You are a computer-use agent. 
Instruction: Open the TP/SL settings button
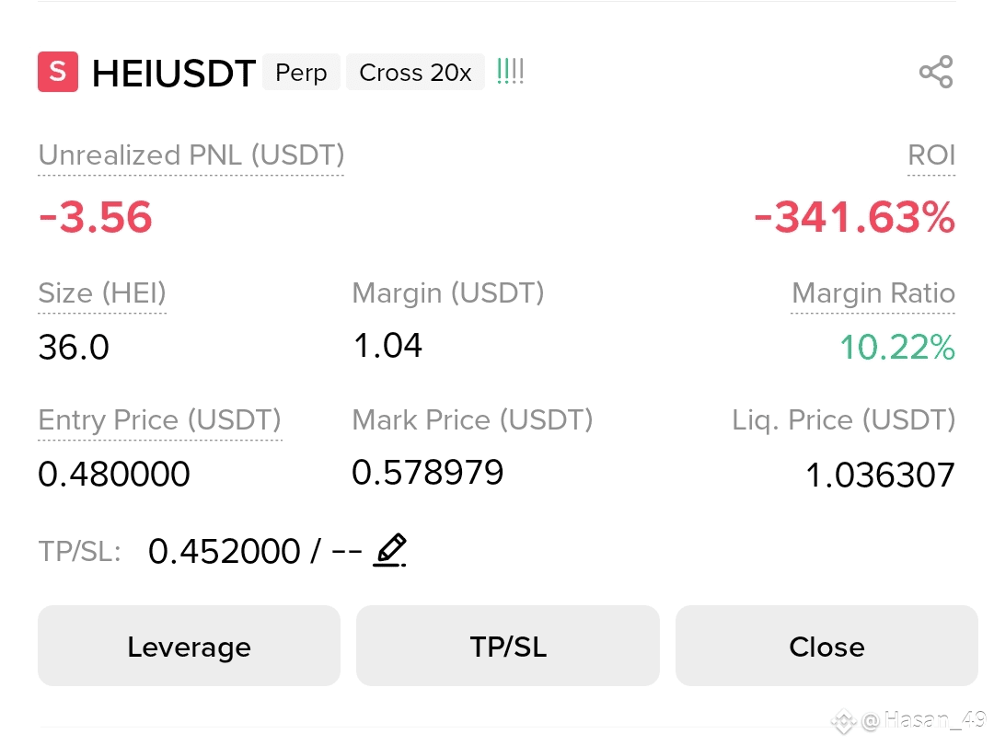[508, 646]
